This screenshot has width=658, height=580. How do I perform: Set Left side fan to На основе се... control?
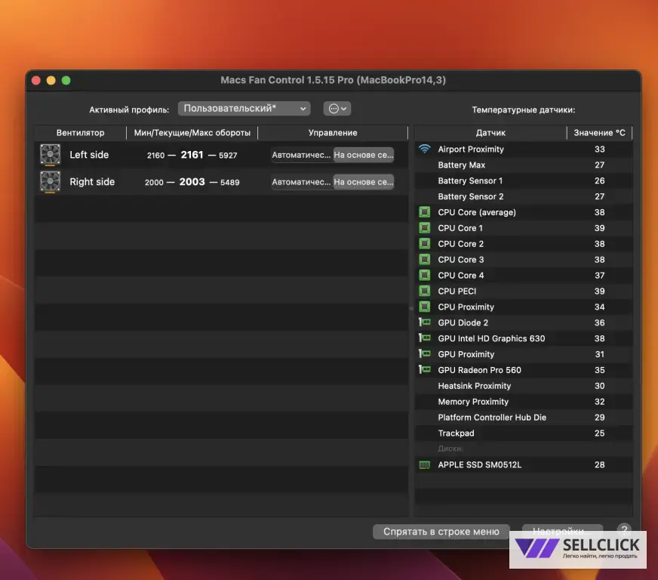pos(364,155)
